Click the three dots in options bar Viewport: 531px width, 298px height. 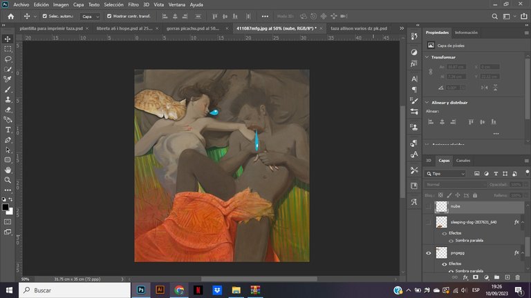(265, 17)
